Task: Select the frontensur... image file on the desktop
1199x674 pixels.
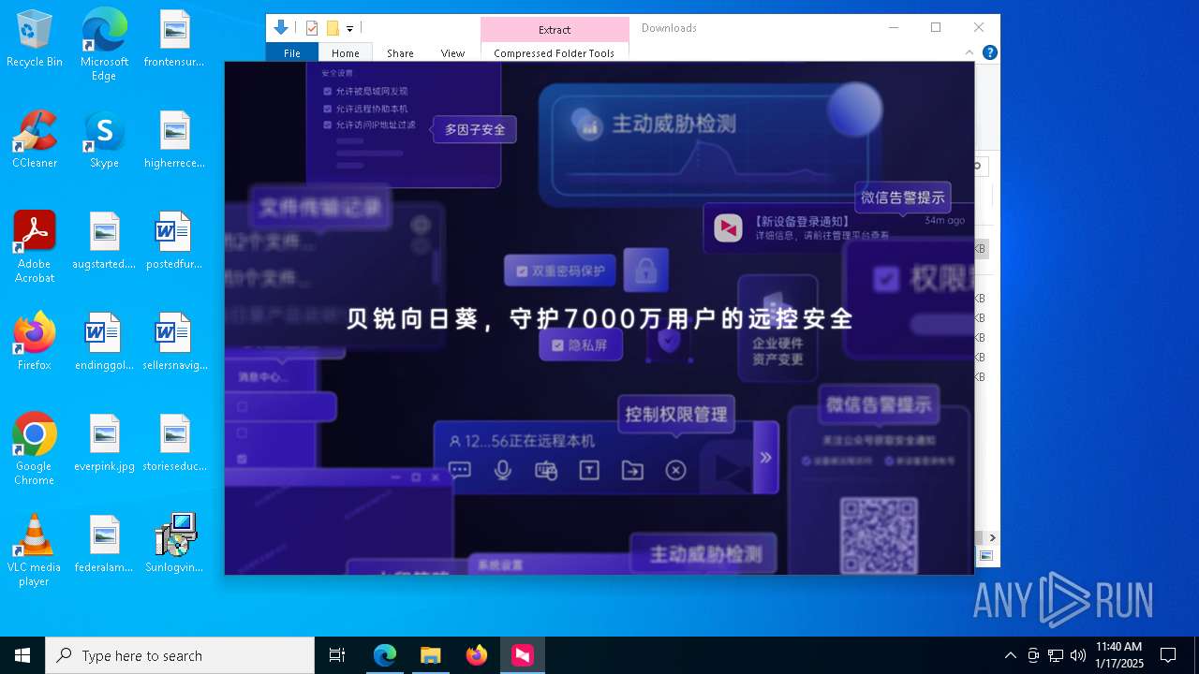Action: click(174, 39)
